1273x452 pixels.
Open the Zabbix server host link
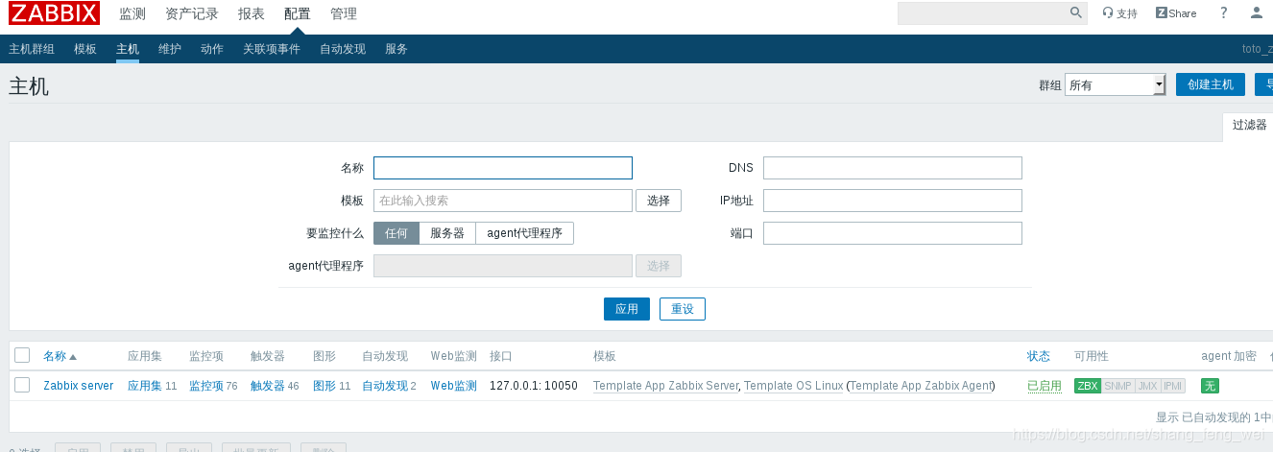79,386
